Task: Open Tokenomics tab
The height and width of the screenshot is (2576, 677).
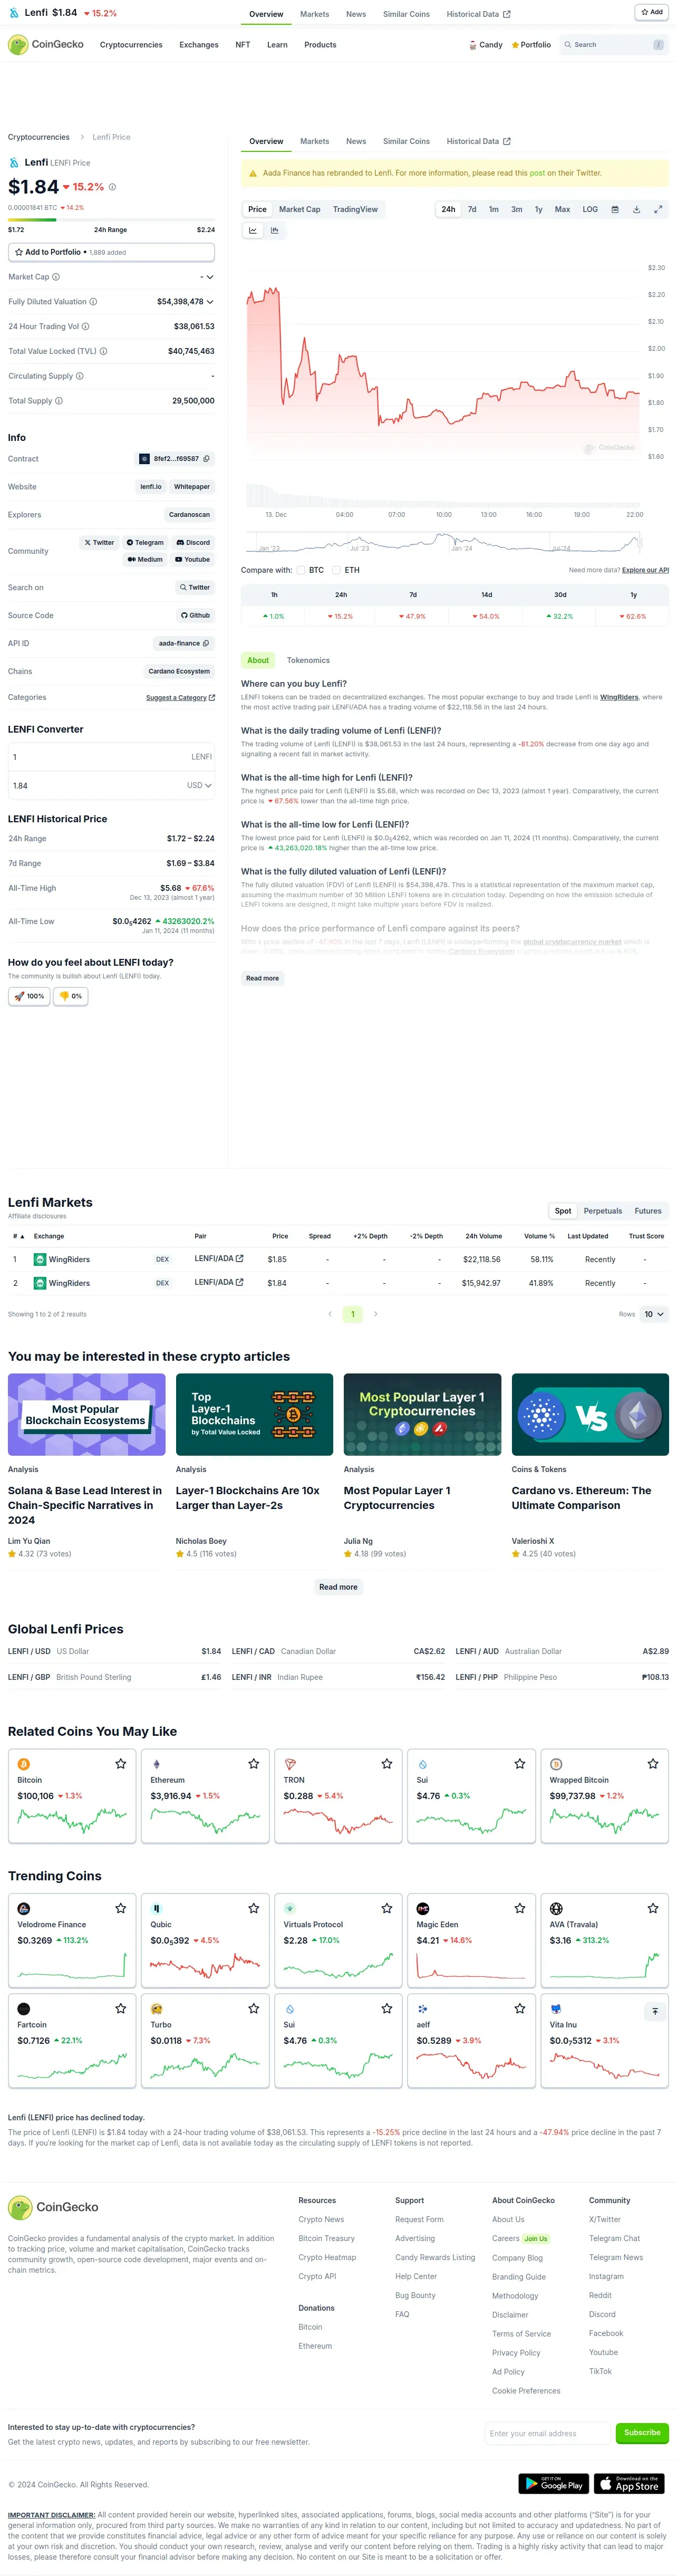Action: coord(308,661)
